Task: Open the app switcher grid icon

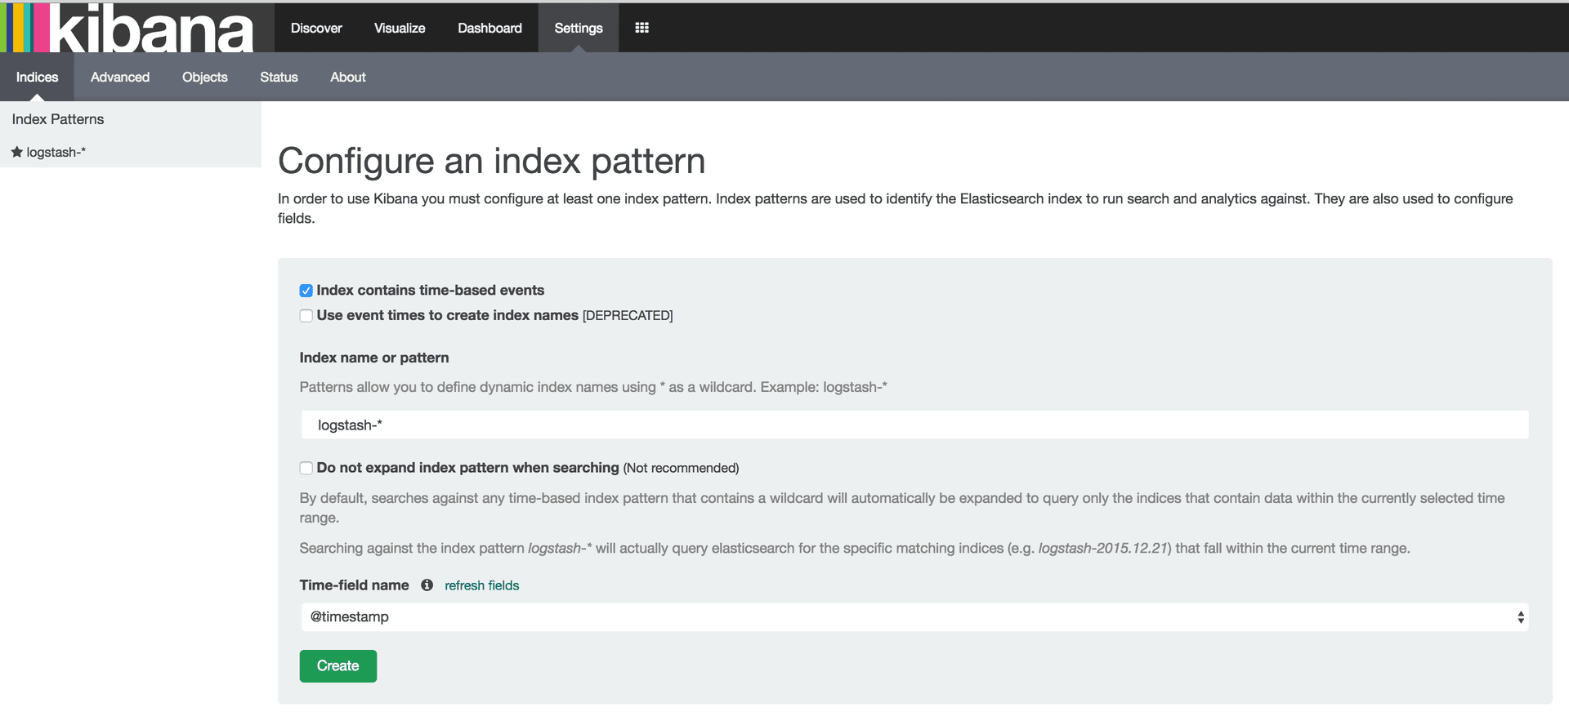Action: click(x=641, y=28)
